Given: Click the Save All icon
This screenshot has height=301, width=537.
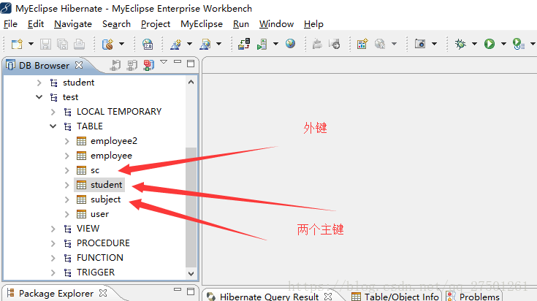Looking at the screenshot, I should 62,44.
